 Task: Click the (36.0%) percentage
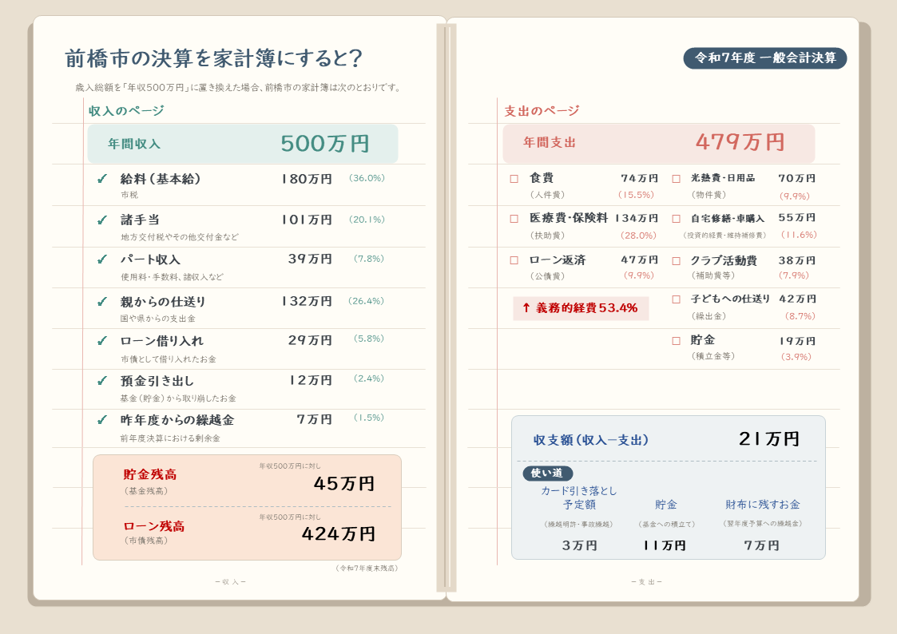tap(367, 178)
